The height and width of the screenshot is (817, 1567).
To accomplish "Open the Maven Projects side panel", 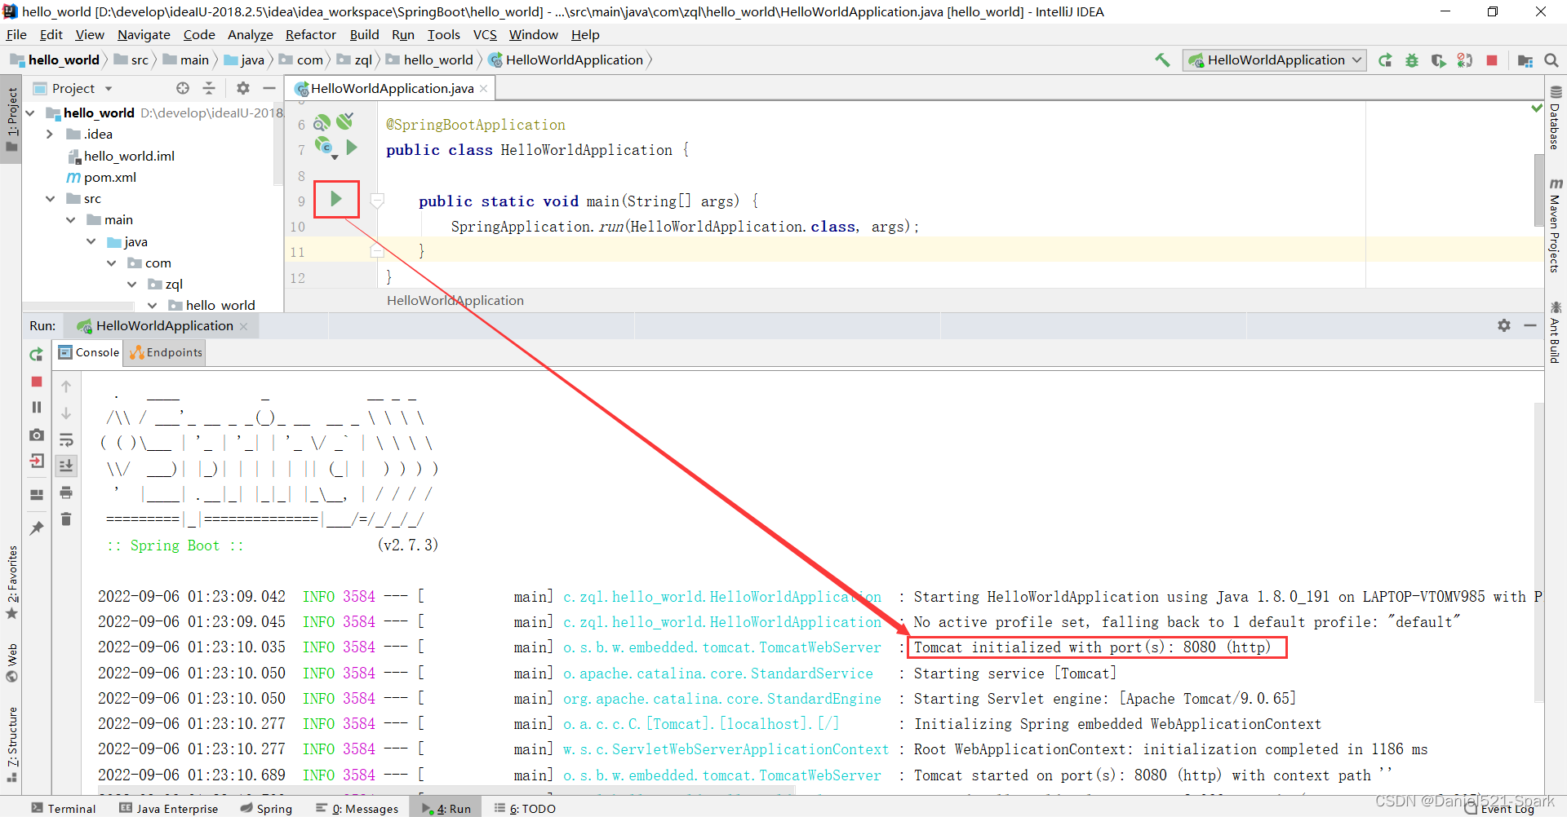I will 1555,225.
